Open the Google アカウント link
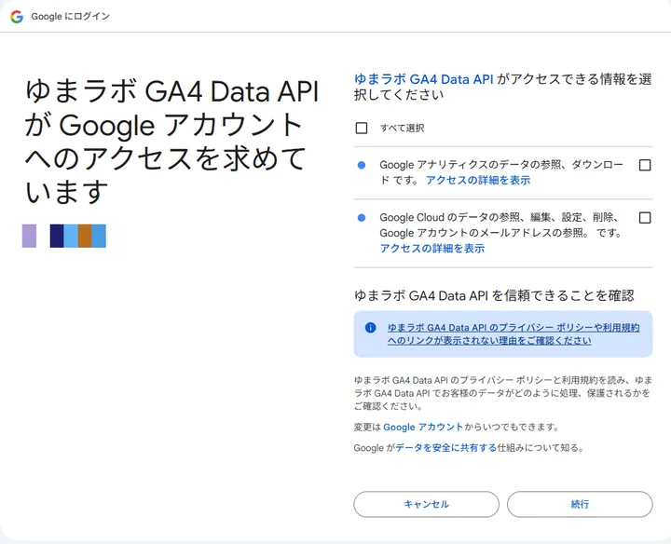The image size is (671, 544). [x=423, y=427]
